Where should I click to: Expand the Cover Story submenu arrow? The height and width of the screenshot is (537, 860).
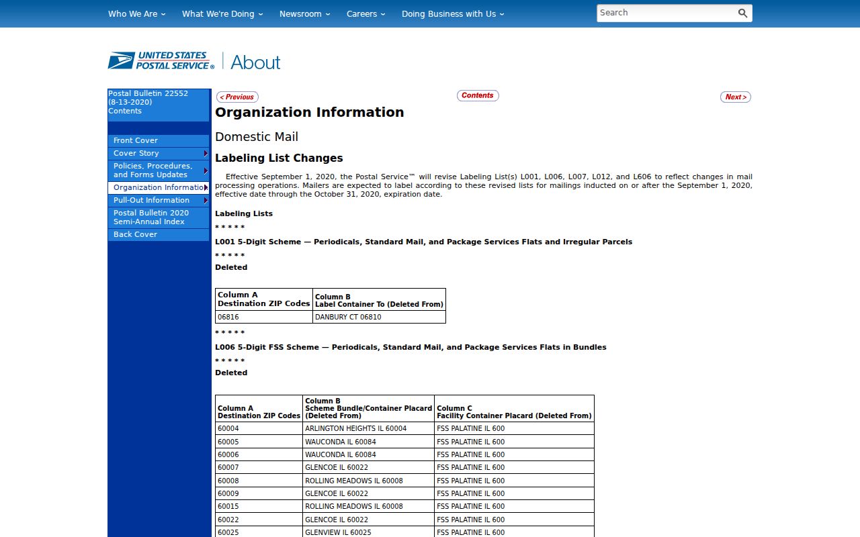coord(206,154)
